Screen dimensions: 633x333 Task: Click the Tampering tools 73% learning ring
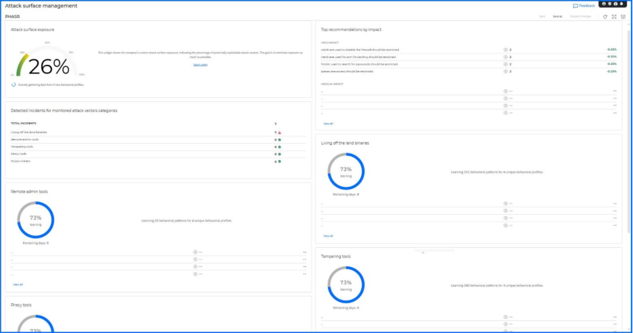point(346,284)
